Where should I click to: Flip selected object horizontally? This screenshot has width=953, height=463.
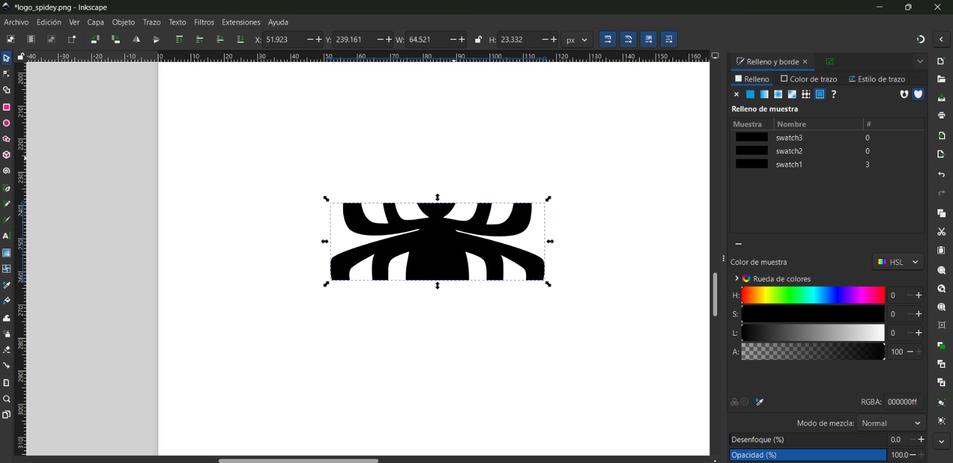point(136,40)
